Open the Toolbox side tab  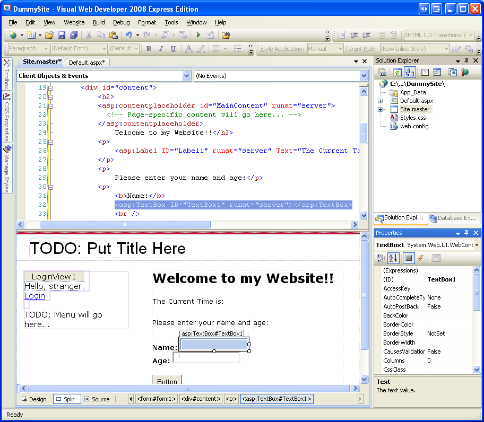[7, 74]
